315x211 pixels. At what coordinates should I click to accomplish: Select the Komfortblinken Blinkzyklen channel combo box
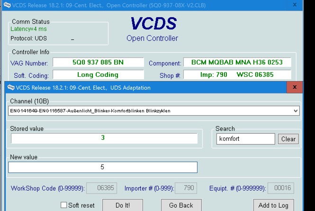click(x=151, y=110)
